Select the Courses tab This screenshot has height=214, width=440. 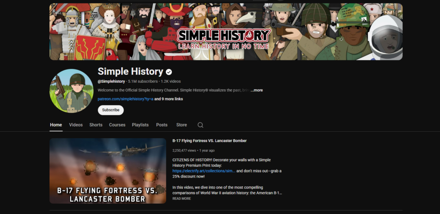click(x=117, y=125)
